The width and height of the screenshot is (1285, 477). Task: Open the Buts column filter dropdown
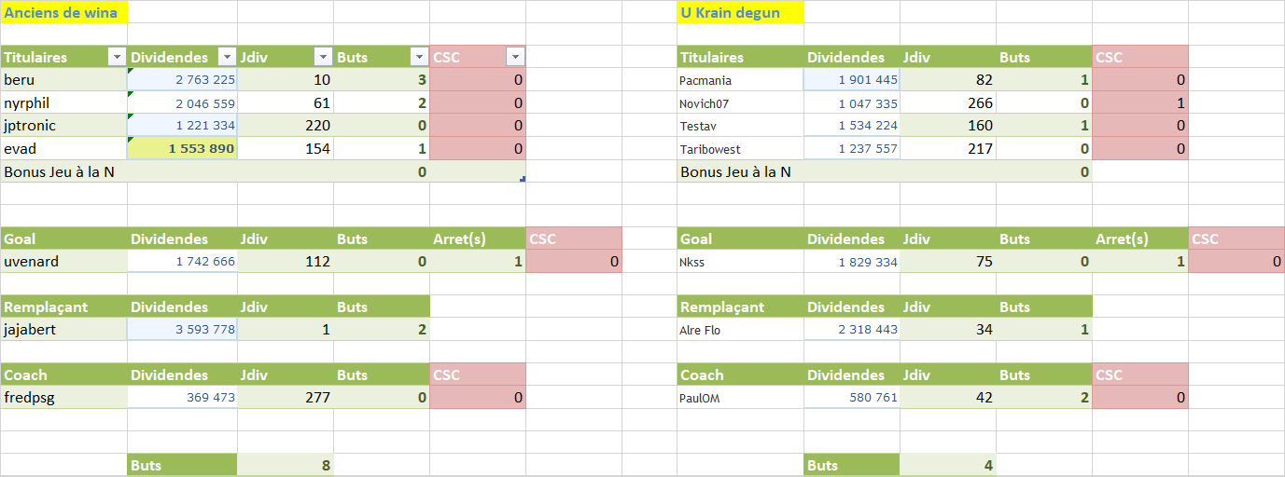(x=419, y=57)
